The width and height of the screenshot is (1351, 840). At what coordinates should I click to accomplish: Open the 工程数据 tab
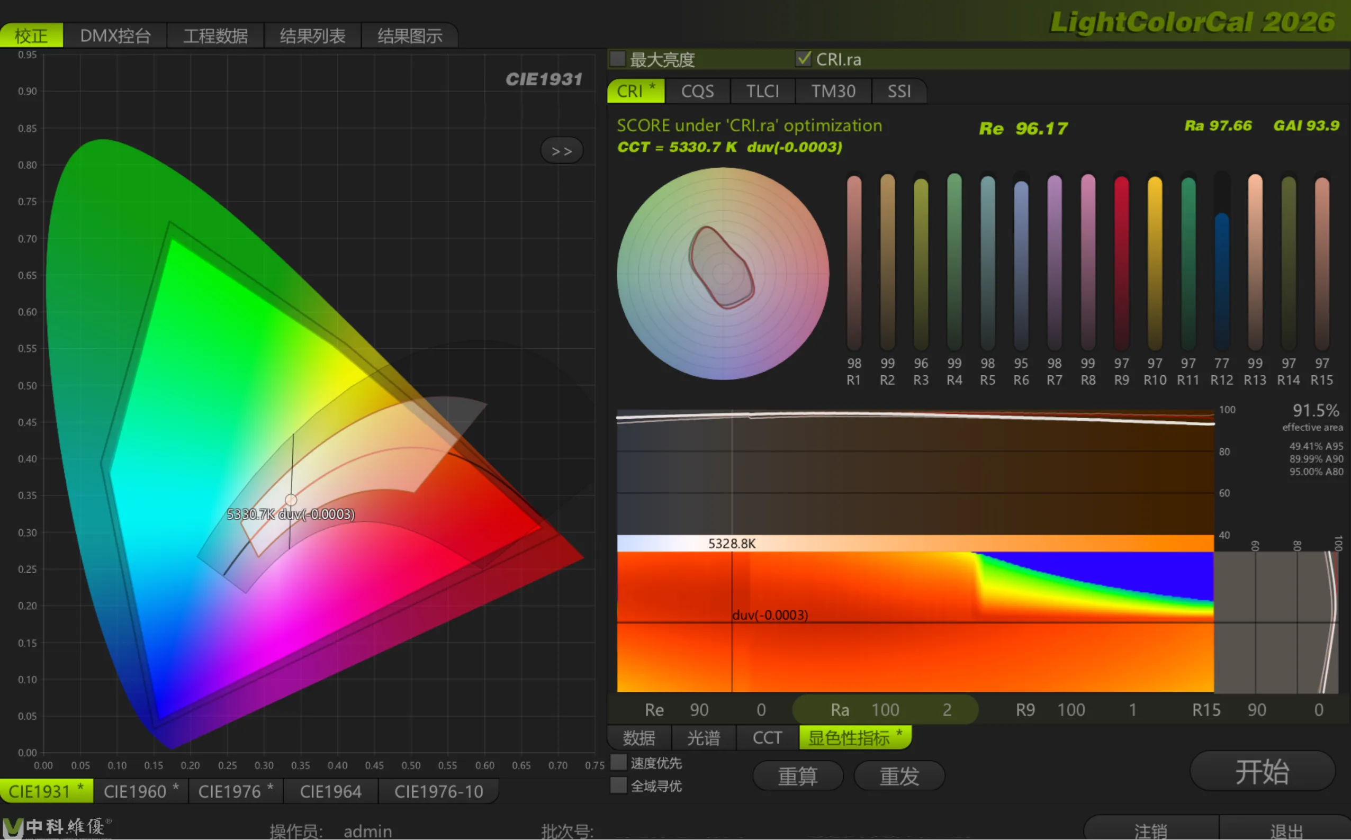215,35
